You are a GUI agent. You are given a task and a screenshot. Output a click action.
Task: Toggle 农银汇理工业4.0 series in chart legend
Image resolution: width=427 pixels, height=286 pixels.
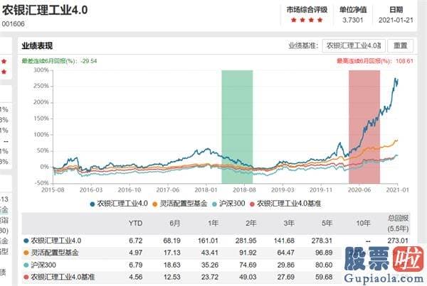119,204
